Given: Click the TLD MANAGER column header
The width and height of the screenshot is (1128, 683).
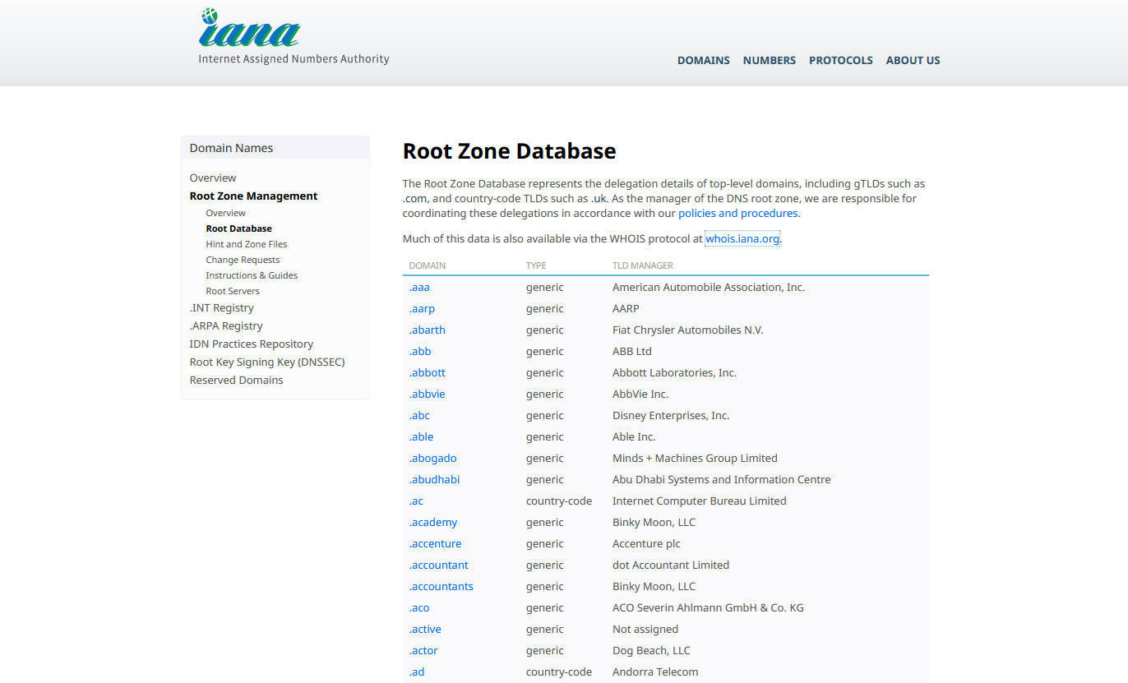Looking at the screenshot, I should point(643,265).
